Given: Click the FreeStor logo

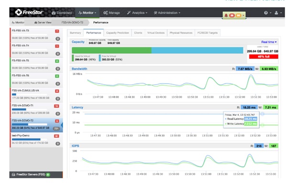Looking at the screenshot, I should pyautogui.click(x=29, y=12).
